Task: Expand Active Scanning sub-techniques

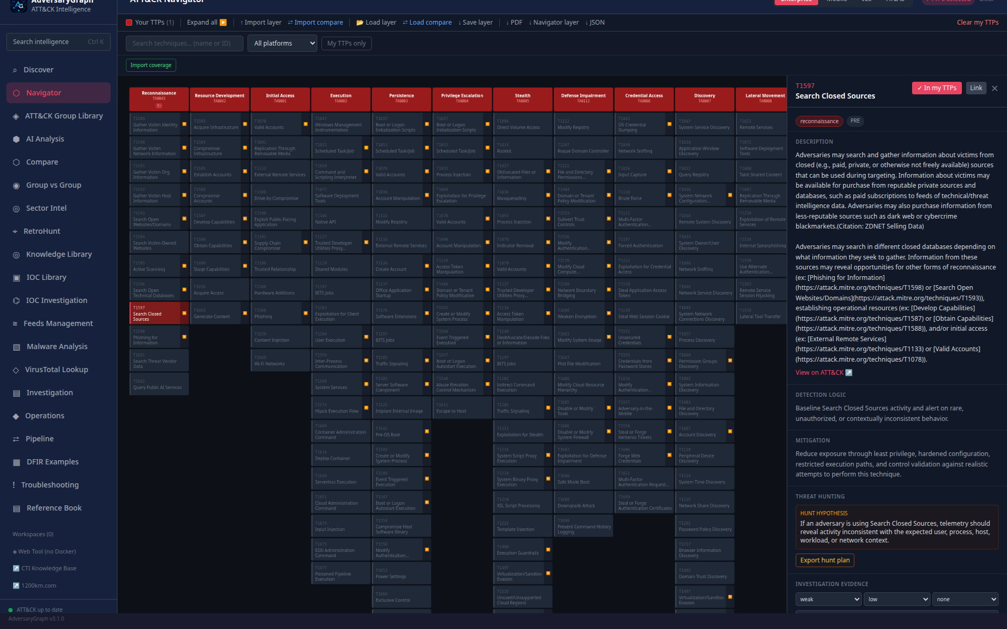Action: coord(184,266)
